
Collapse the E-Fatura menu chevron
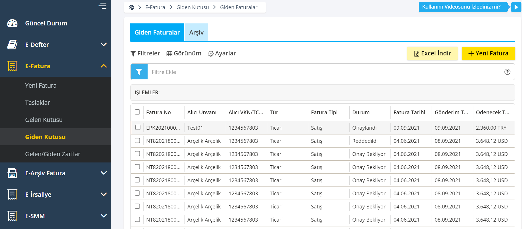104,66
